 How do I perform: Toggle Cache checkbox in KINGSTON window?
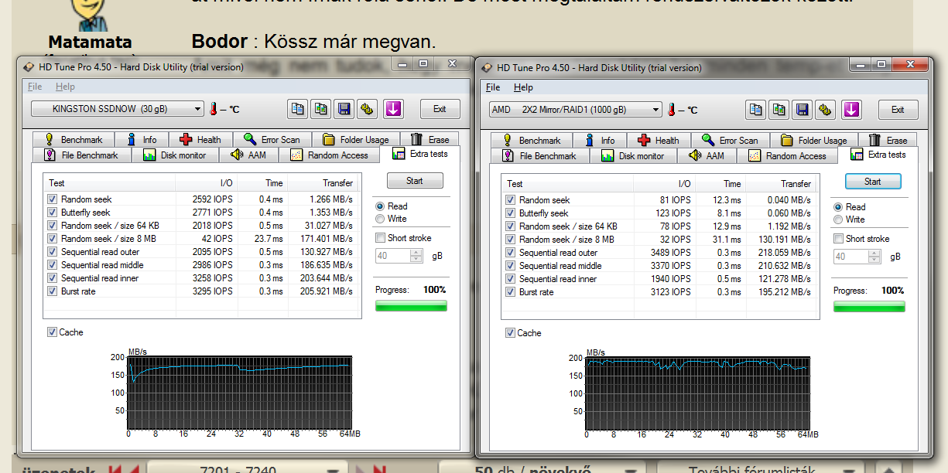point(52,332)
